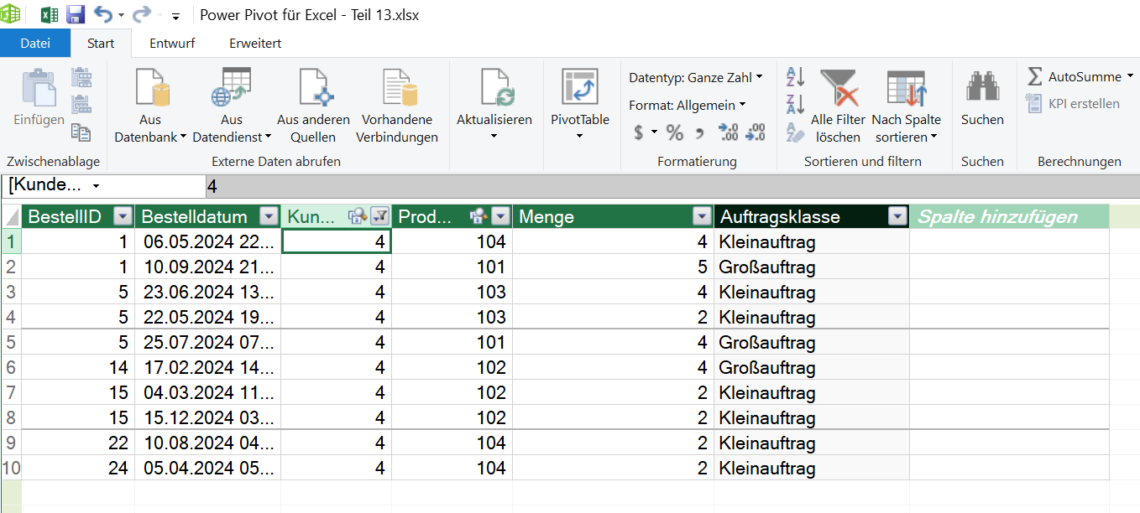Click KPI erstellen
The width and height of the screenshot is (1140, 513).
coord(1073,104)
